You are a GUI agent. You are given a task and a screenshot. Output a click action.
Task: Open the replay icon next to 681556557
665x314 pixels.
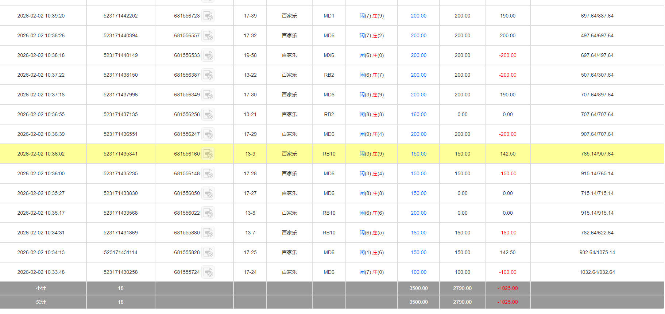coord(208,36)
